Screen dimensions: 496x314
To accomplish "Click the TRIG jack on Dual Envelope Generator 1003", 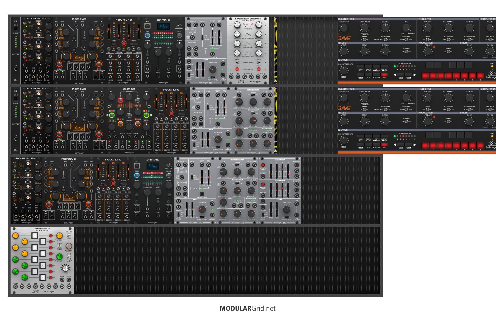I will 238,77.
